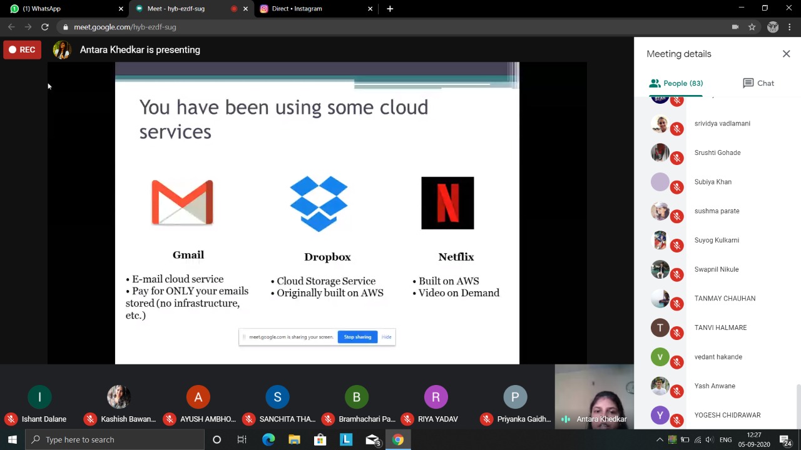801x450 pixels.
Task: Go back to previous page
Action: coord(11,27)
